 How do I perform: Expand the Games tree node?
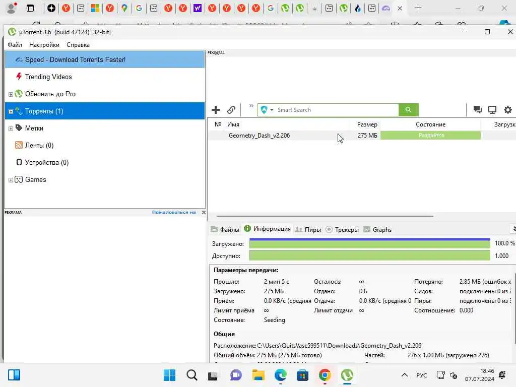click(11, 180)
